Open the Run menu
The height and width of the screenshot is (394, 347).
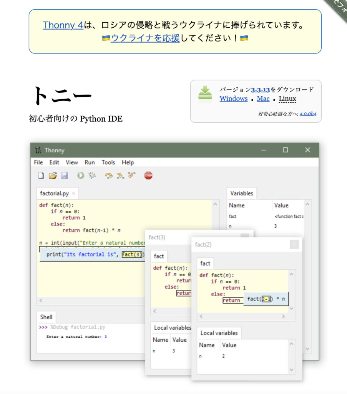tap(90, 162)
